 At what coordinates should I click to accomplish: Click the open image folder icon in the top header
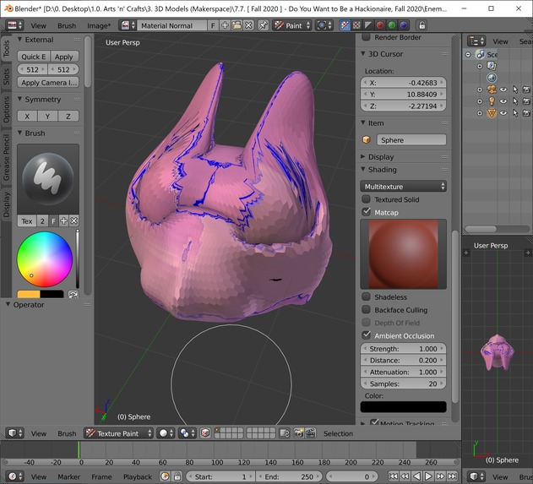(237, 25)
